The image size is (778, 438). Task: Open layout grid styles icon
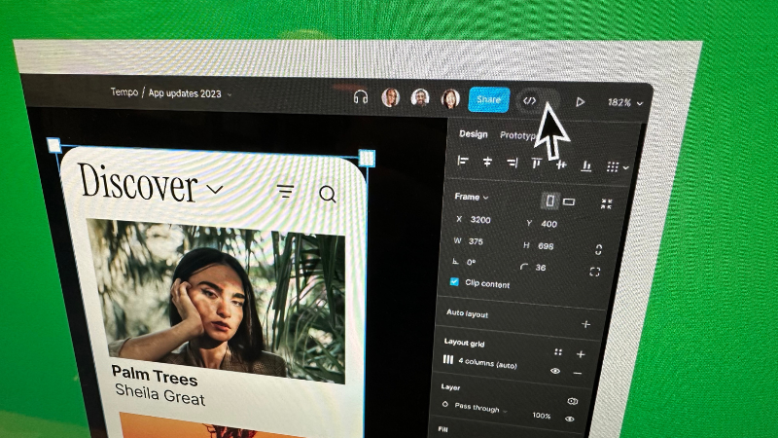tap(558, 351)
